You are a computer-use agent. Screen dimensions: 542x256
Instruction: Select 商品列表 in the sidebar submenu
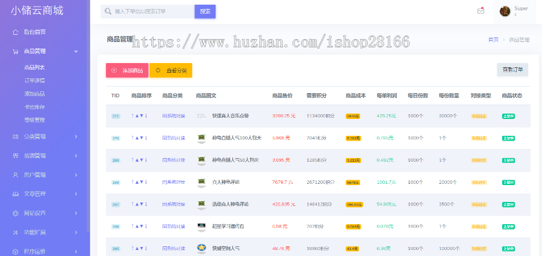(34, 68)
